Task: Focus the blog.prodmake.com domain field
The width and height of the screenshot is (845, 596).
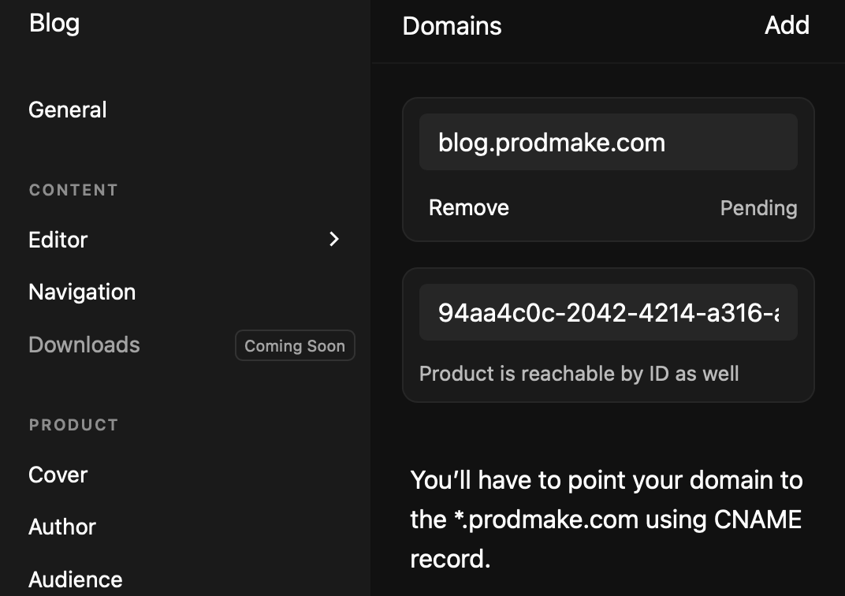Action: [x=608, y=143]
